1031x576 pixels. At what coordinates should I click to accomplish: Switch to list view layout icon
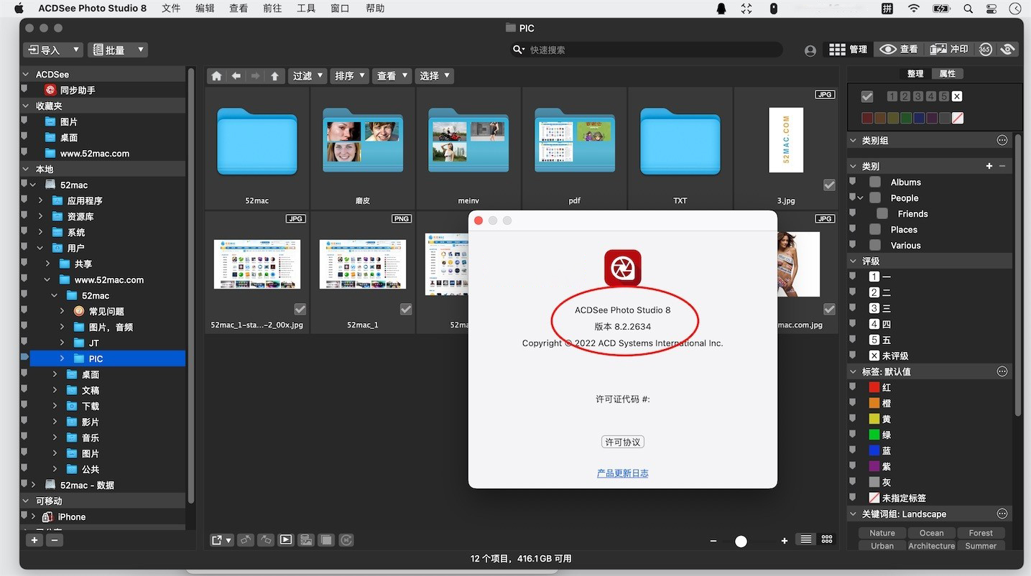click(806, 540)
